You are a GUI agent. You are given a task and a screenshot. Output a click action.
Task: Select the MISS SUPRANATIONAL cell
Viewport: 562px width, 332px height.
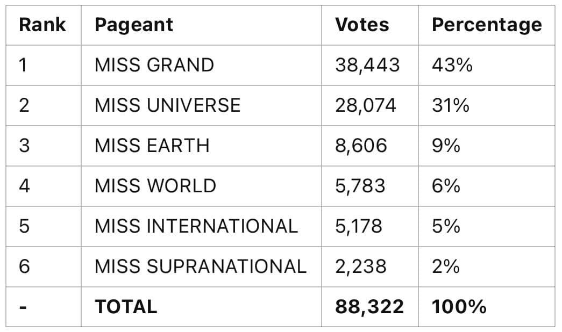pos(200,266)
